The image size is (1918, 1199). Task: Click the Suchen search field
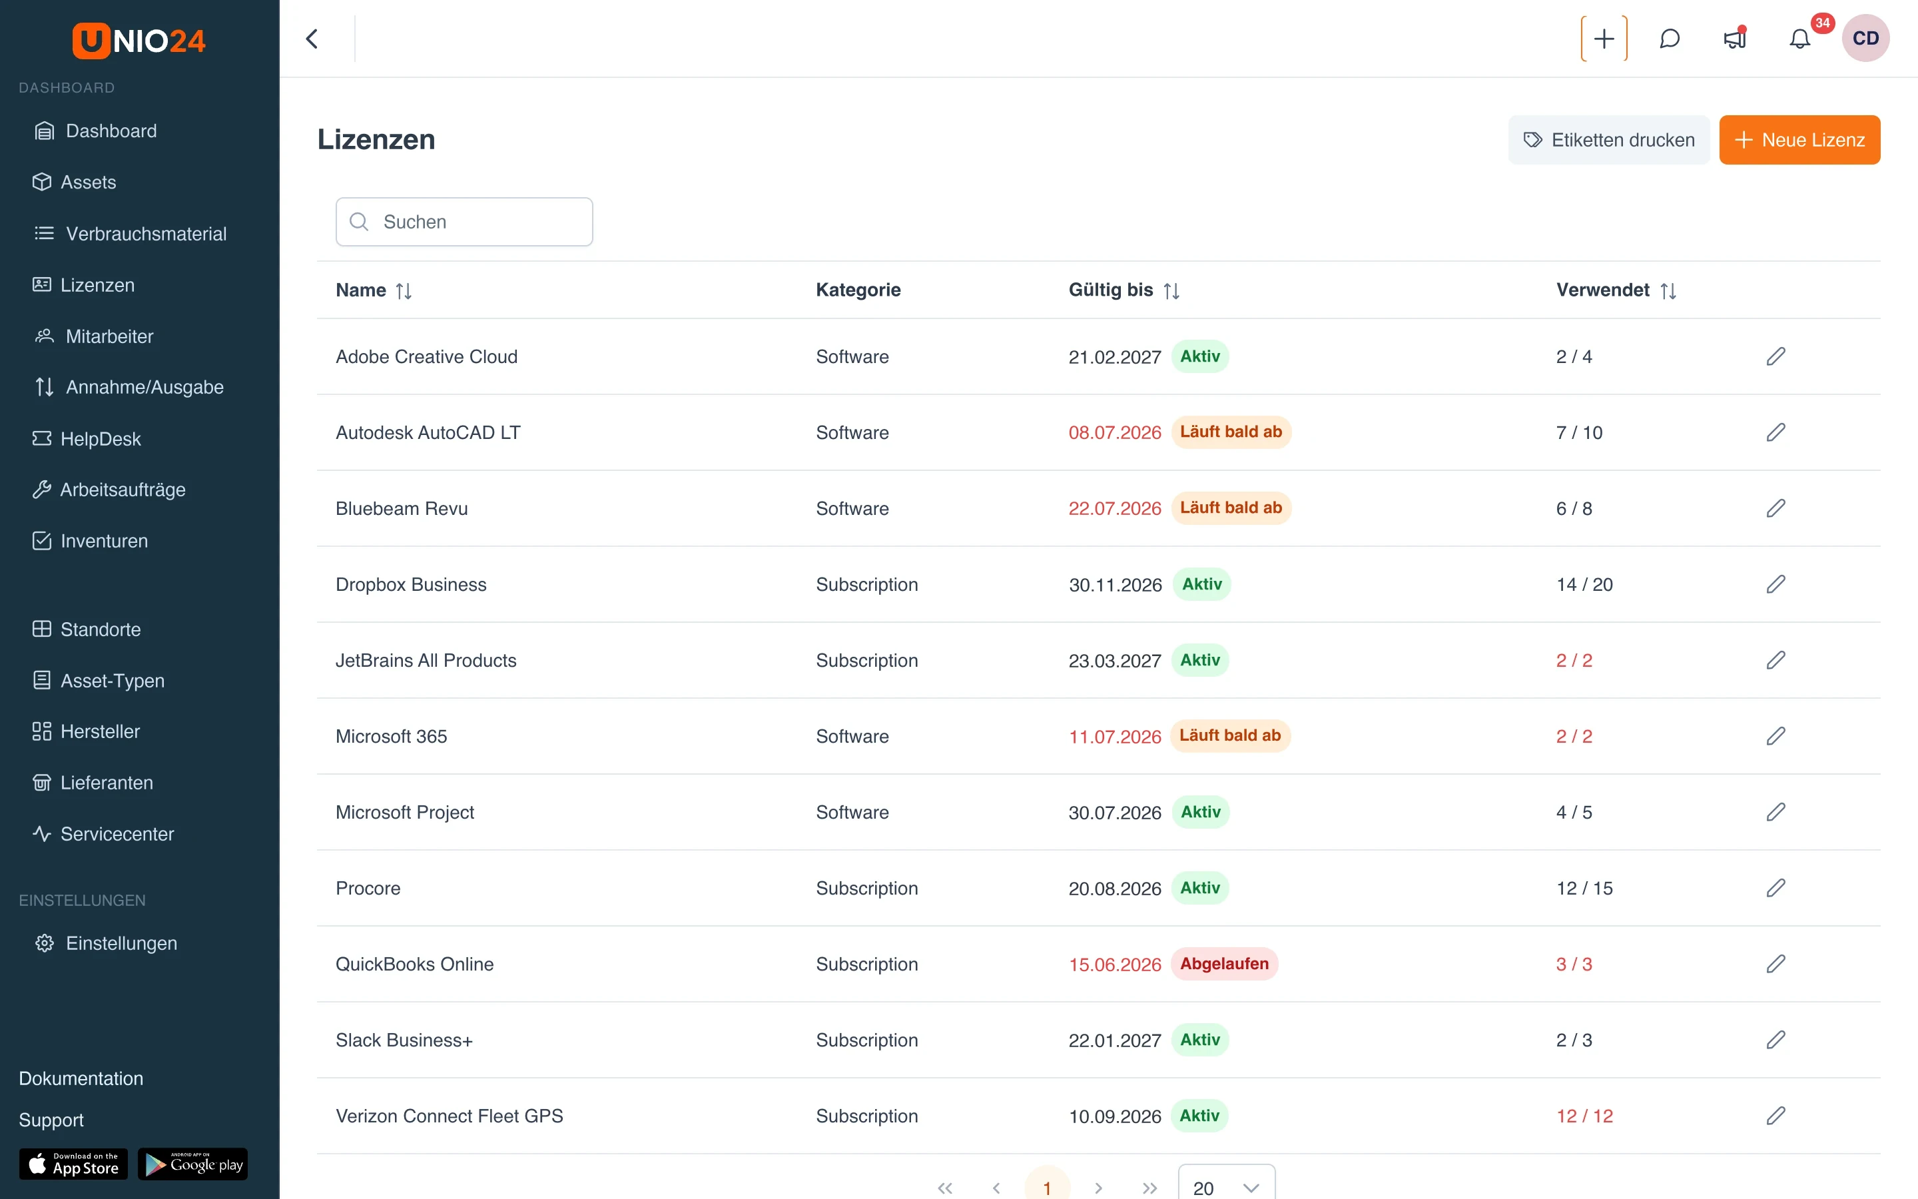point(464,222)
